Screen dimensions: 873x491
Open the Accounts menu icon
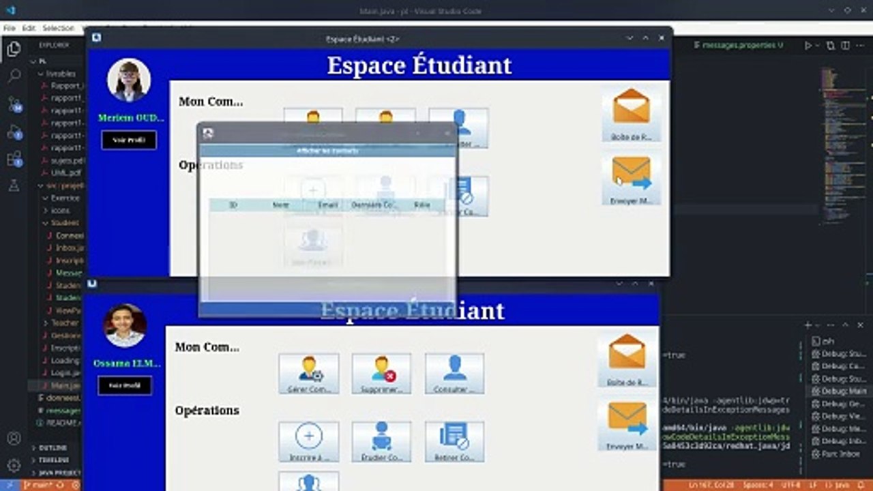14,438
